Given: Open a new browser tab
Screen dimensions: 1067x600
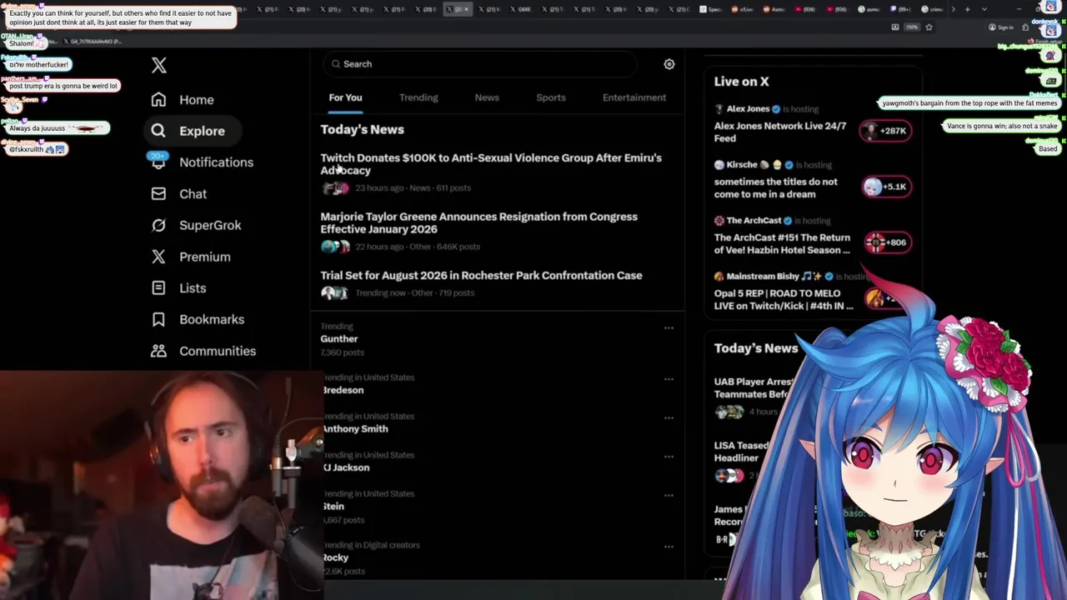Looking at the screenshot, I should [x=967, y=9].
